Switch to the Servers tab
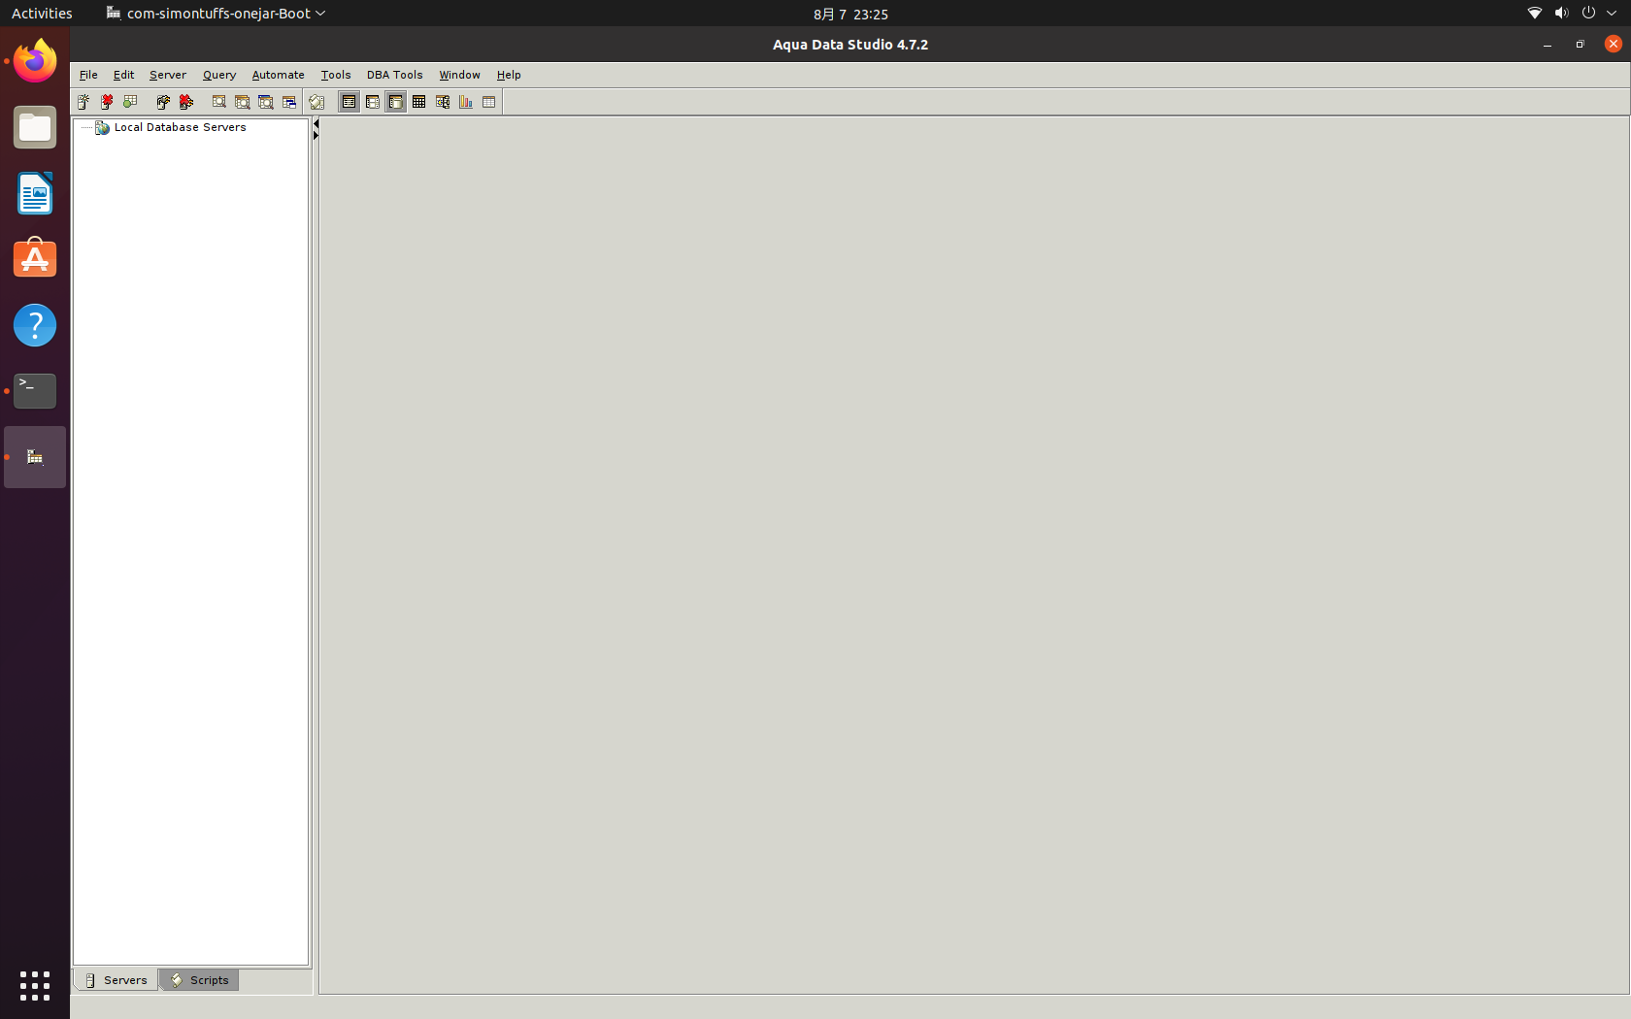This screenshot has width=1631, height=1019. 116,980
